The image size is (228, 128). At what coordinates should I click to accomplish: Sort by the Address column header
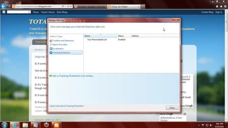[x=147, y=36]
